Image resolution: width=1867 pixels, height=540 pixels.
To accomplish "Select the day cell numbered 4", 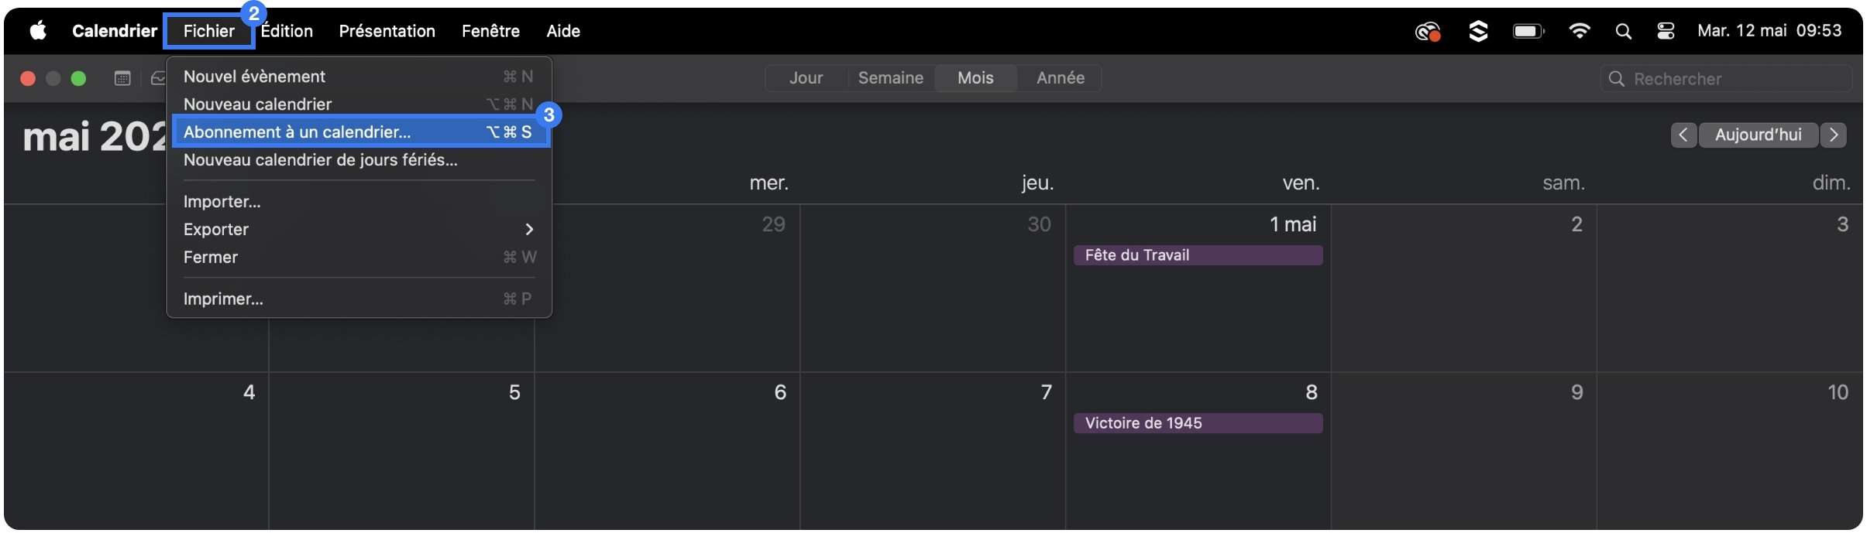I will [x=136, y=452].
